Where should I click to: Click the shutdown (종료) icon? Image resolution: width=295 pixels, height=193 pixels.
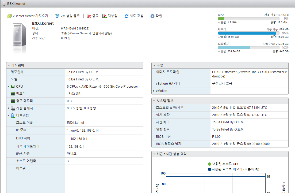pos(89,16)
